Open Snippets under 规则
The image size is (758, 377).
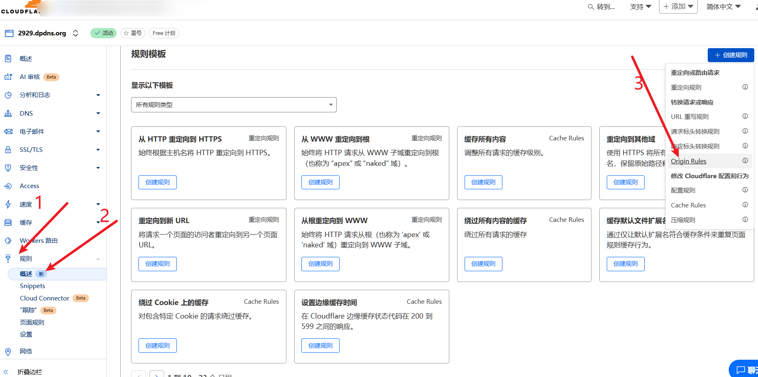(x=33, y=286)
